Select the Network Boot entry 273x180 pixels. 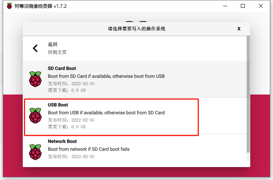click(135, 147)
